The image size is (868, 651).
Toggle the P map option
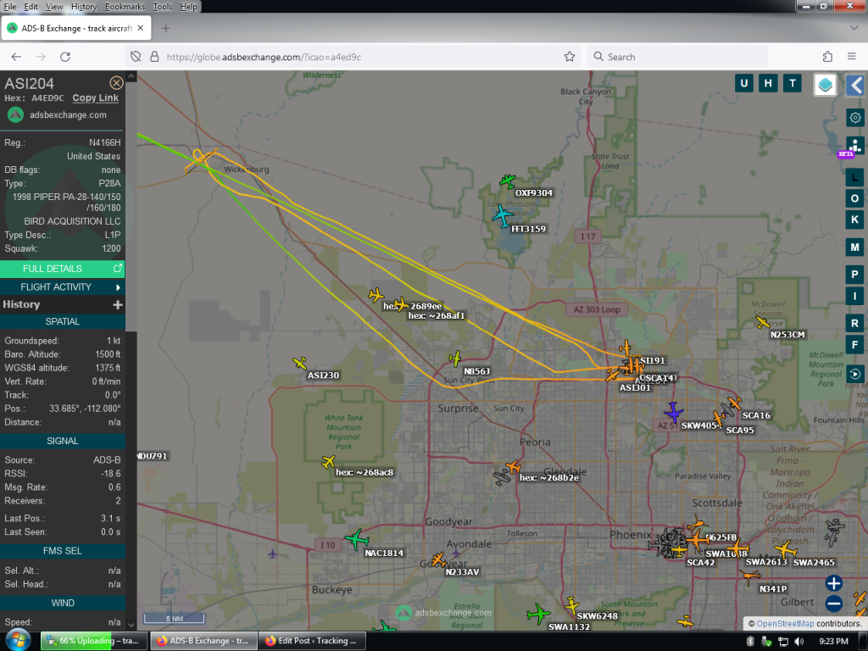click(x=854, y=275)
